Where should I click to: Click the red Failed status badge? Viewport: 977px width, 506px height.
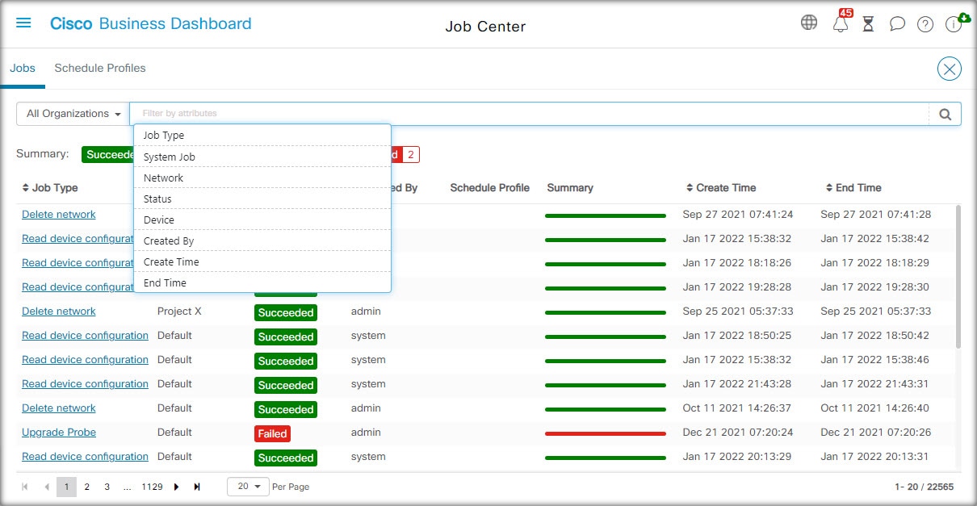point(272,433)
